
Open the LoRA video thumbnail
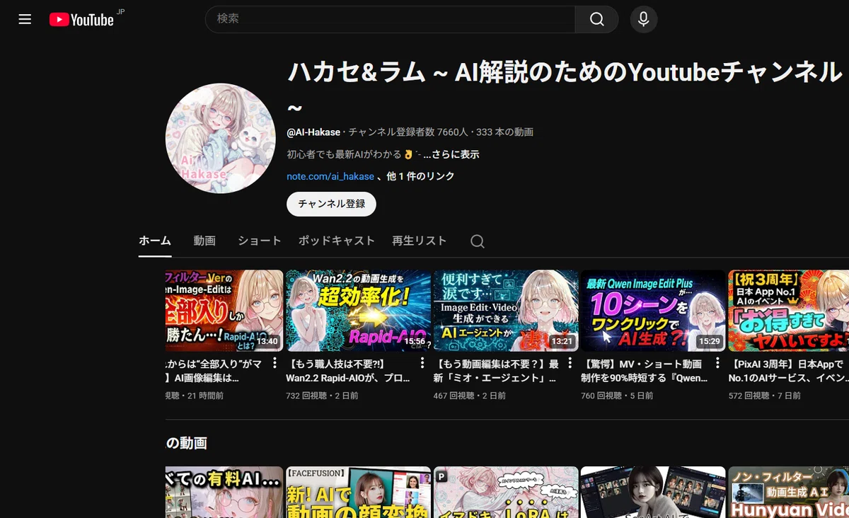coord(506,492)
